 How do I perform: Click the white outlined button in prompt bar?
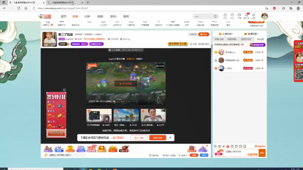pyautogui.click(x=139, y=137)
